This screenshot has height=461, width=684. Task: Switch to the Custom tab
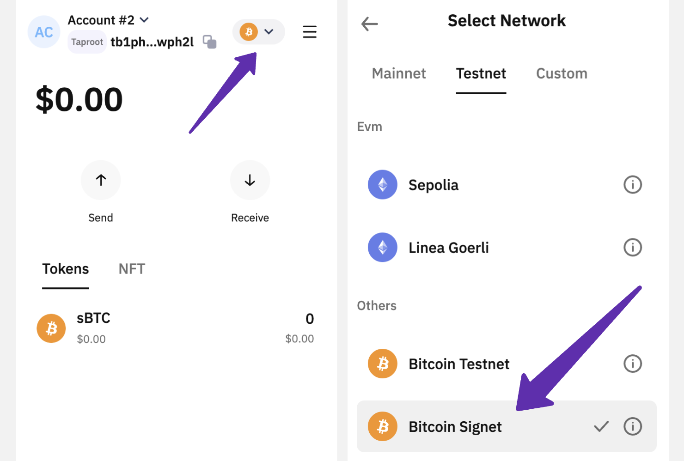(x=562, y=73)
